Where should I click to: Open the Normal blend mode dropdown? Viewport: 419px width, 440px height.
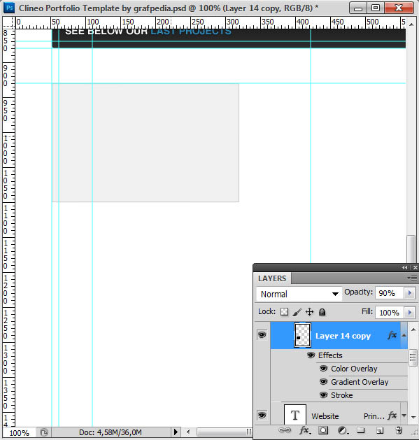[x=299, y=294]
